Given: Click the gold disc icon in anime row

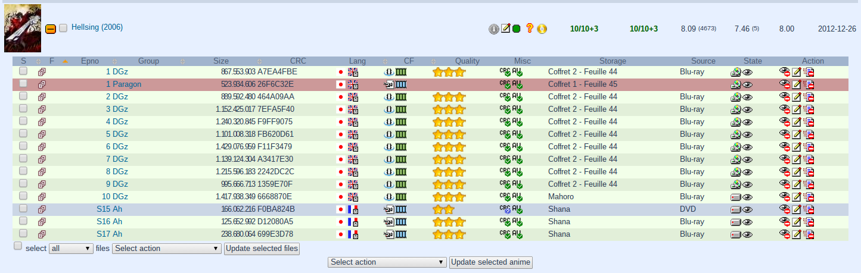Looking at the screenshot, I should (x=542, y=29).
